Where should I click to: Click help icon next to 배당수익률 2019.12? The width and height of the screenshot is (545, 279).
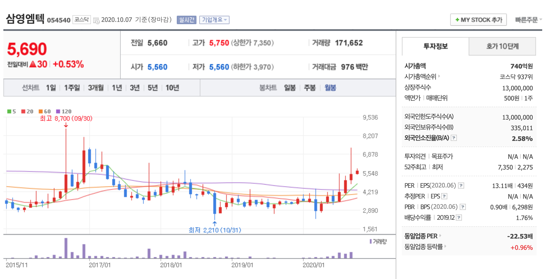point(459,218)
